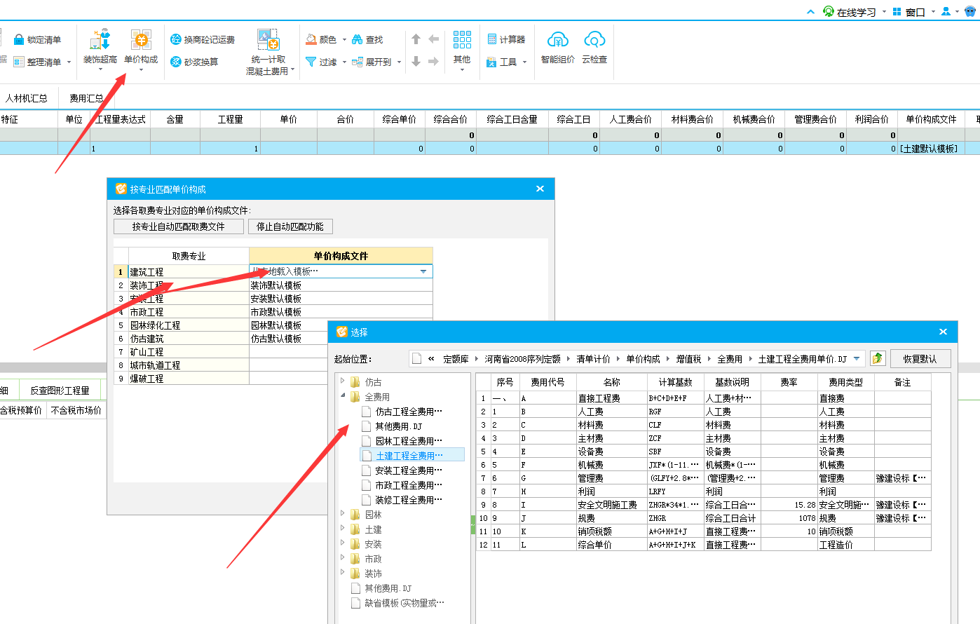The height and width of the screenshot is (624, 980).
Task: Click 换商砼记运费 icon
Action: coord(176,40)
